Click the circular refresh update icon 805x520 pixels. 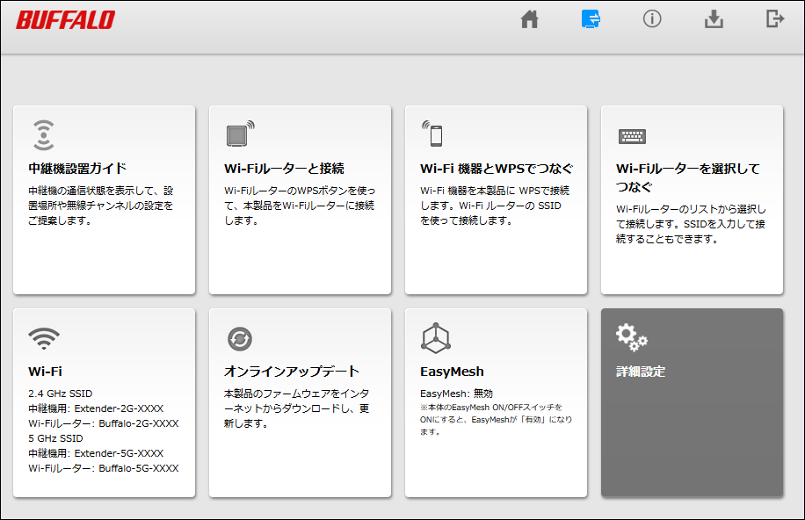coord(240,339)
